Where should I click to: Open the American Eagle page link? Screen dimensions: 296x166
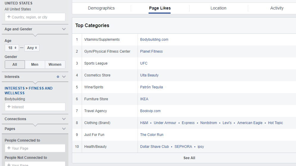pos(250,123)
